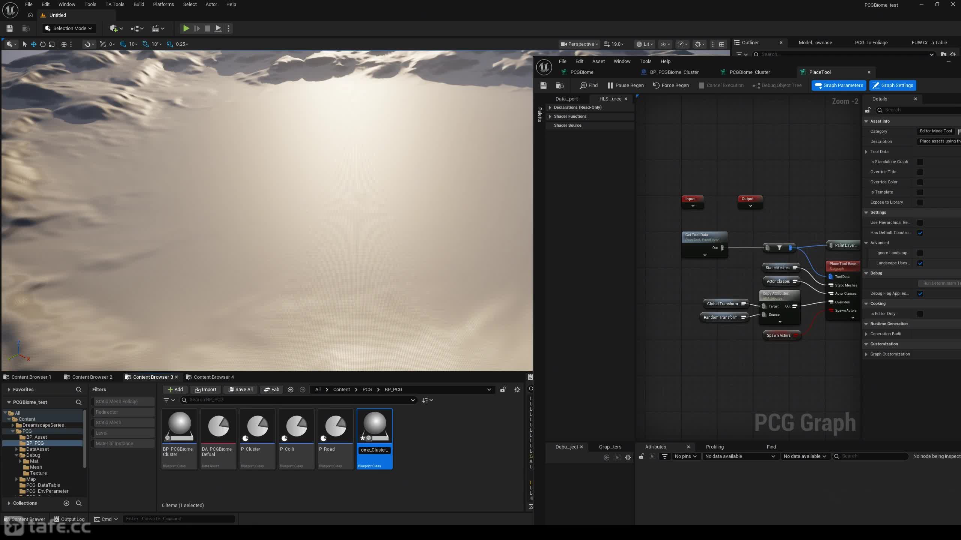Open the Asset menu in PCG editor
Image resolution: width=961 pixels, height=540 pixels.
598,61
